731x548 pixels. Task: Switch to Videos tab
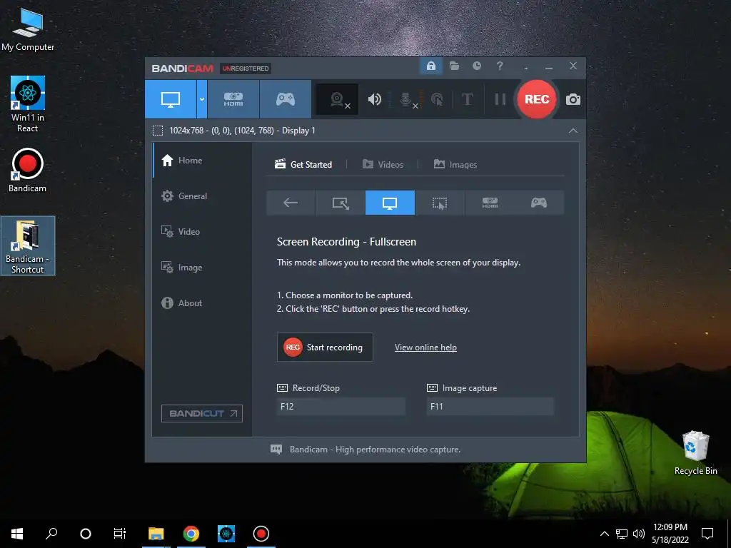[x=383, y=165]
